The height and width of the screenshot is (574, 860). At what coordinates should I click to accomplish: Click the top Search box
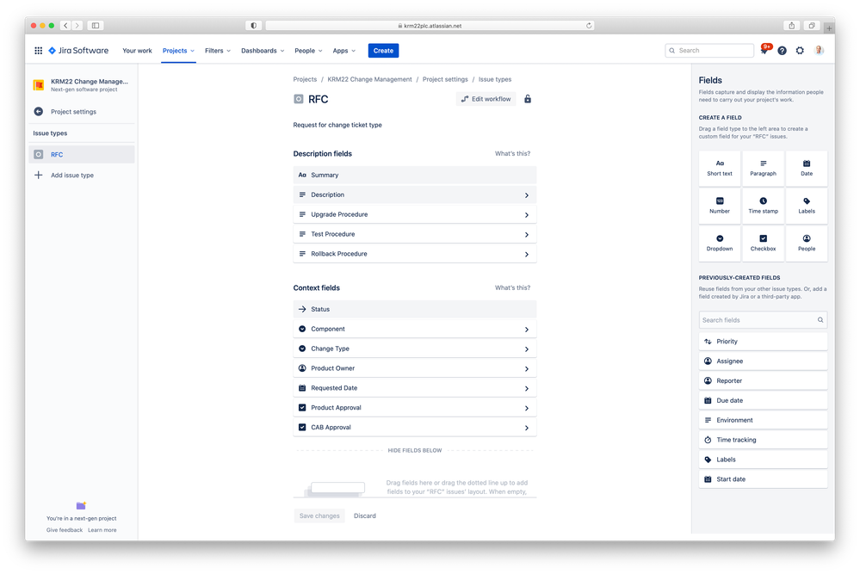click(x=709, y=51)
